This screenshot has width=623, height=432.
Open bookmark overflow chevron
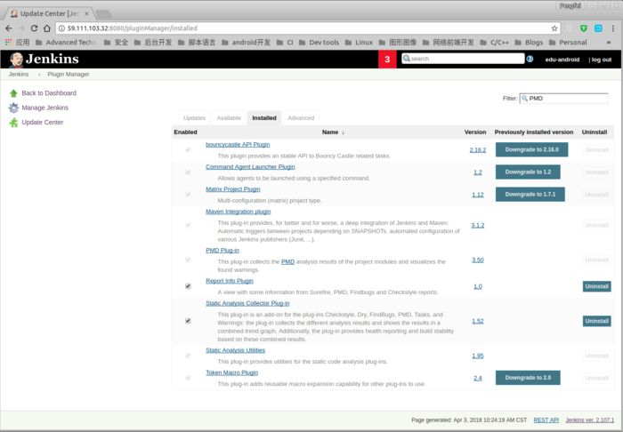(x=608, y=42)
